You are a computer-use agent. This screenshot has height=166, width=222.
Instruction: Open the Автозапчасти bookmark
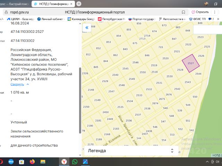[172, 19]
